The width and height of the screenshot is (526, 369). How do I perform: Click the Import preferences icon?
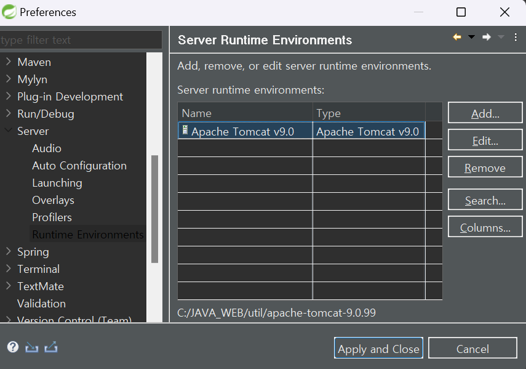(31, 347)
